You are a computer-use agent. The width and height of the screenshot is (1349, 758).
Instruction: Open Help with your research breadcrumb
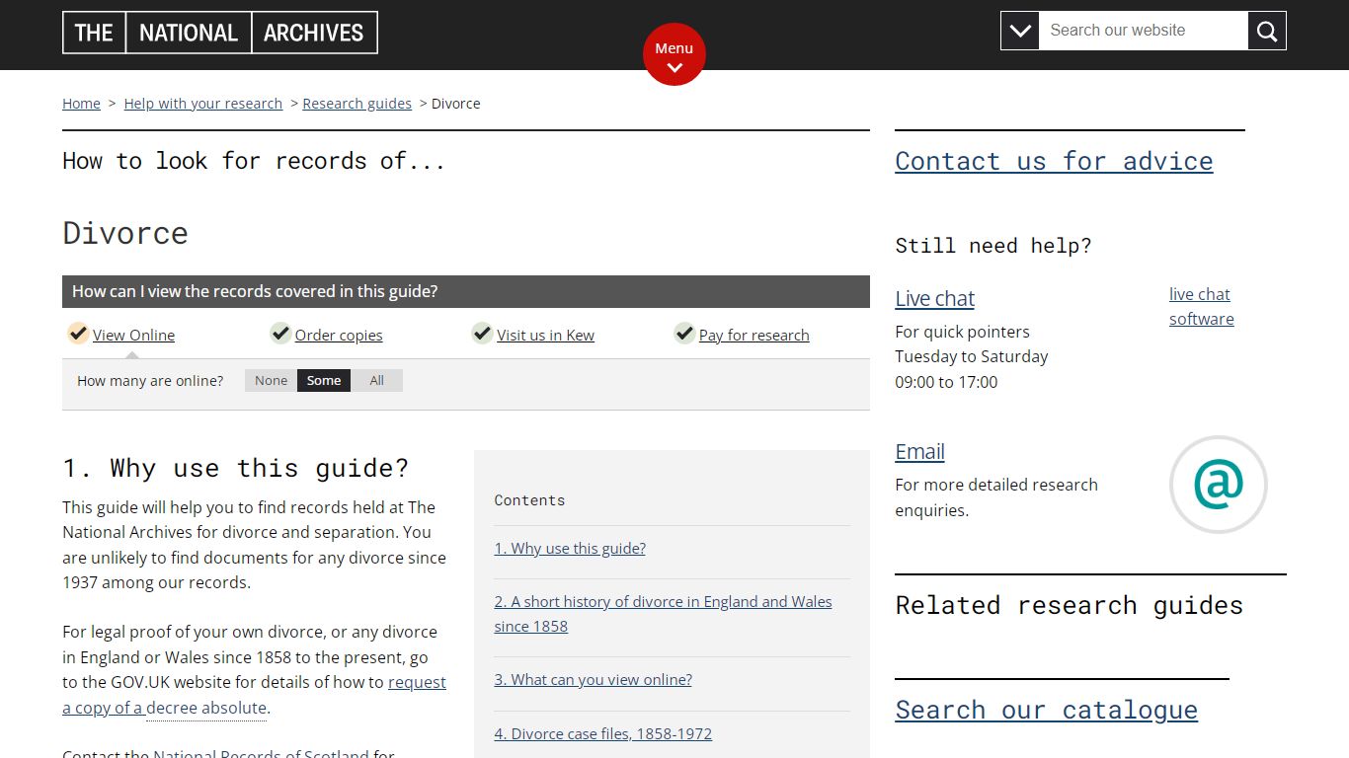[x=203, y=104]
